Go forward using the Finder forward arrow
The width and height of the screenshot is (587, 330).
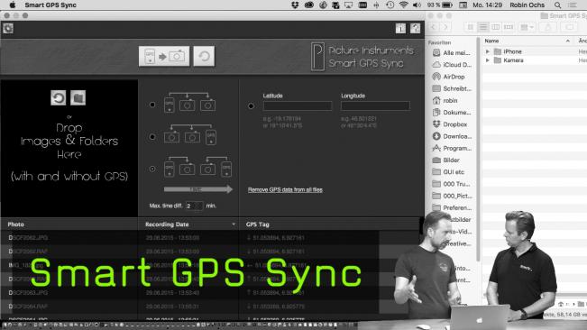(445, 27)
